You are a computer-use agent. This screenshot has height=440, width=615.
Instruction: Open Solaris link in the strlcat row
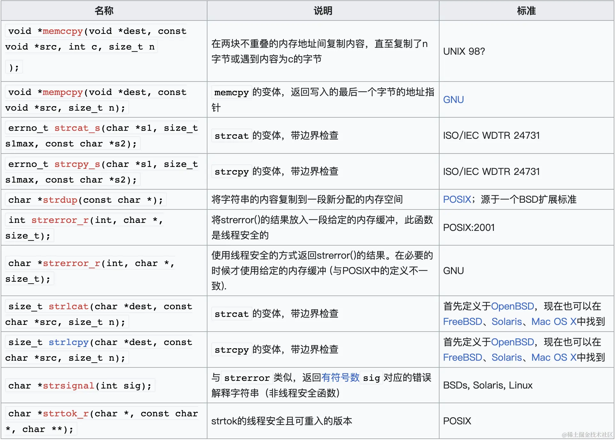coord(507,322)
